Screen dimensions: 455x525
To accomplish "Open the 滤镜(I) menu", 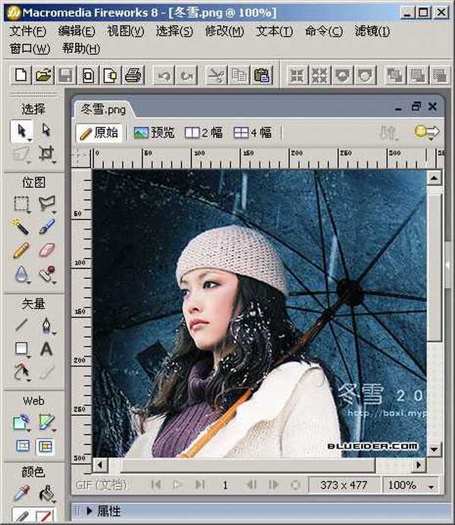I will click(x=372, y=31).
